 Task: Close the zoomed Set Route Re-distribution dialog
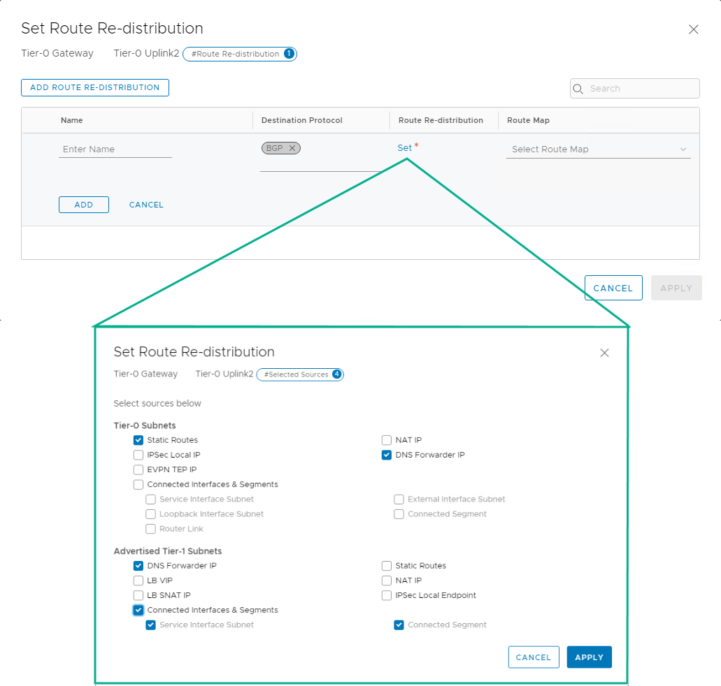point(604,353)
